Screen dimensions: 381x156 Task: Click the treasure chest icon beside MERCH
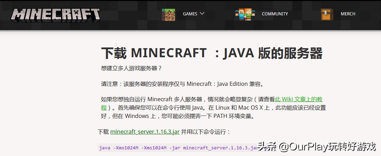pyautogui.click(x=327, y=14)
